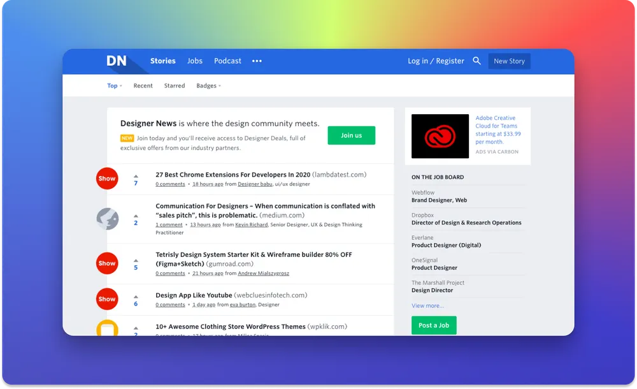
Task: Click the Show badge on Design App Like Youtube
Action: (x=106, y=298)
